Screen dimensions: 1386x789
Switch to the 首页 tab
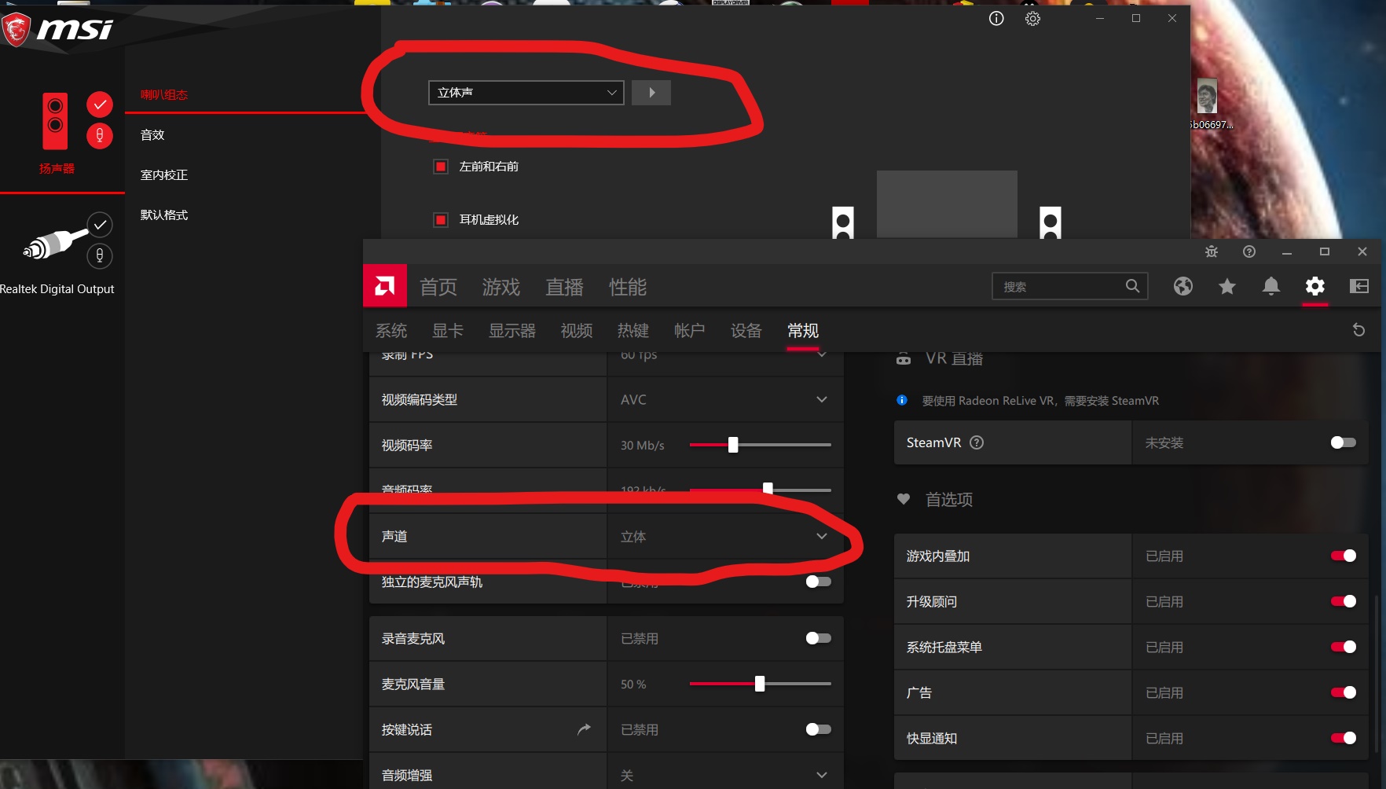[x=438, y=287]
